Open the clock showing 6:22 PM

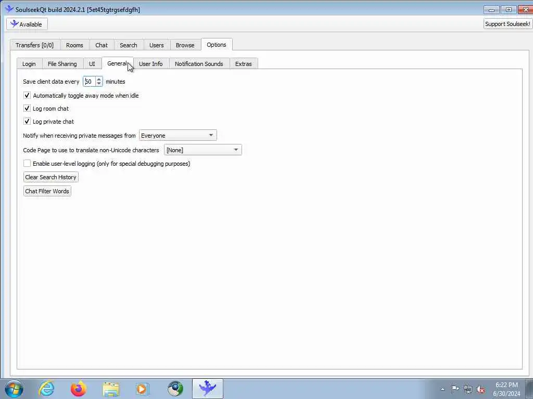[x=506, y=389]
